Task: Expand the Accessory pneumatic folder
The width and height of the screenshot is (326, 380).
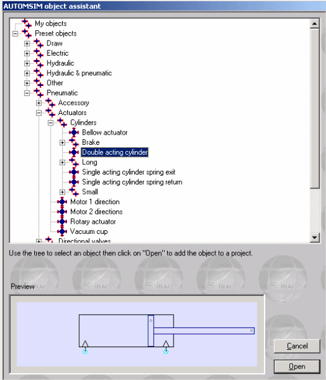Action: point(39,103)
